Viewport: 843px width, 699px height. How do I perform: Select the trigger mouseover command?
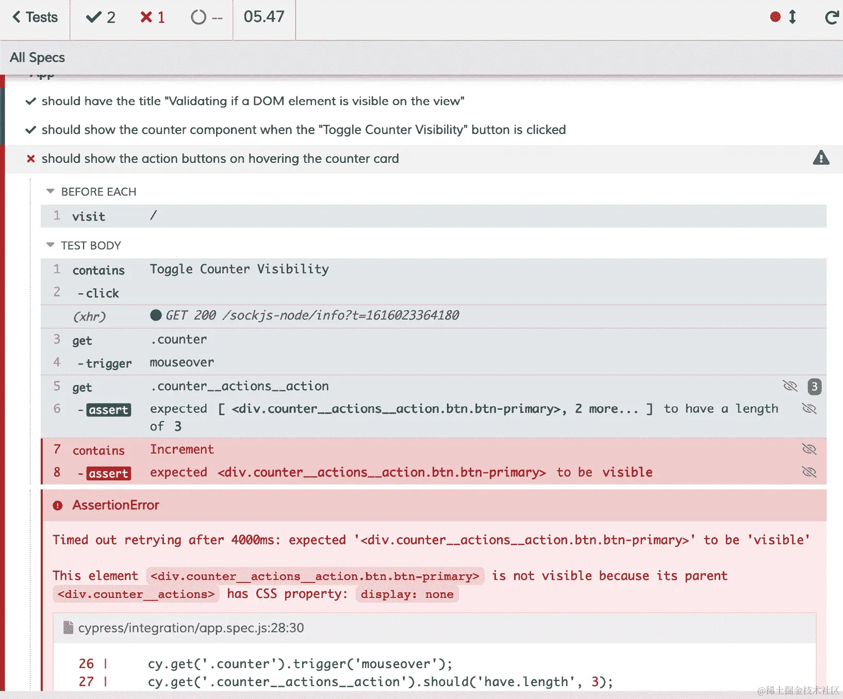[x=433, y=363]
